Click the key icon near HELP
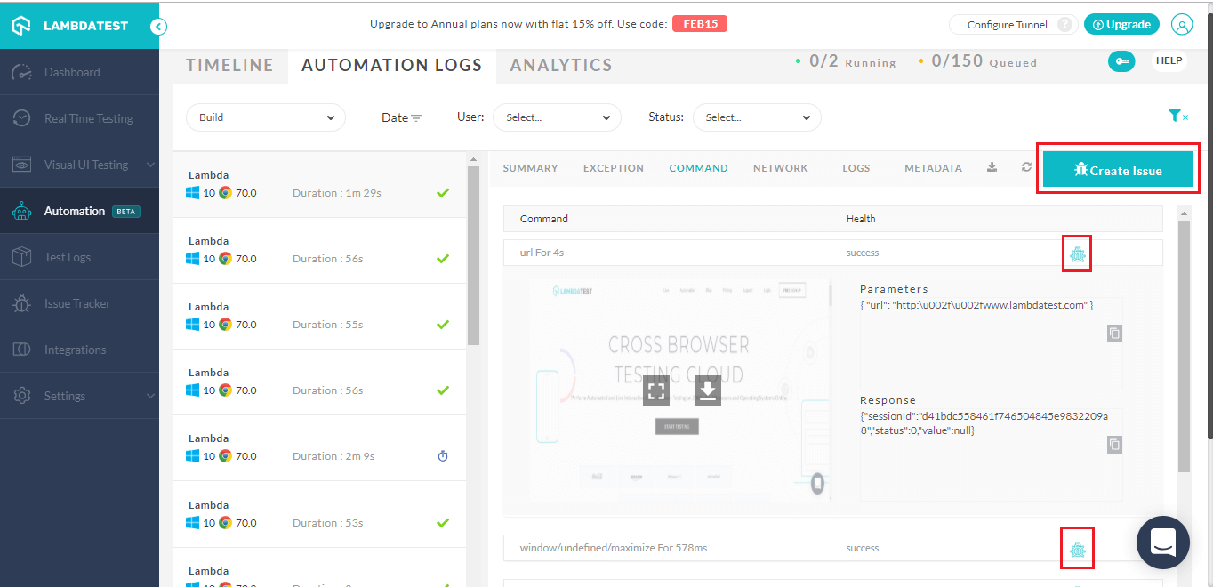 point(1121,61)
